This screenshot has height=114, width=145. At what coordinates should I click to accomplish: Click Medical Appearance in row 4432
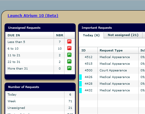tap(115, 90)
